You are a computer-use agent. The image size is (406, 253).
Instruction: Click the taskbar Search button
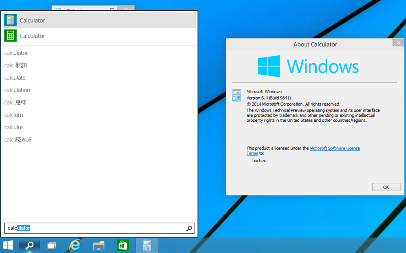click(29, 245)
